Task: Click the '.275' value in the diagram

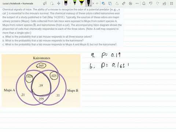Action: tap(41, 99)
